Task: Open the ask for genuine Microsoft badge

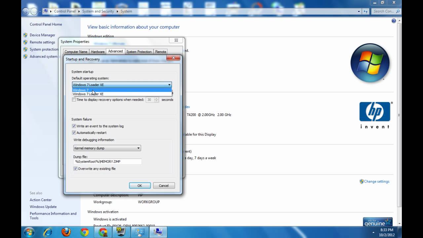Action: [x=378, y=221]
